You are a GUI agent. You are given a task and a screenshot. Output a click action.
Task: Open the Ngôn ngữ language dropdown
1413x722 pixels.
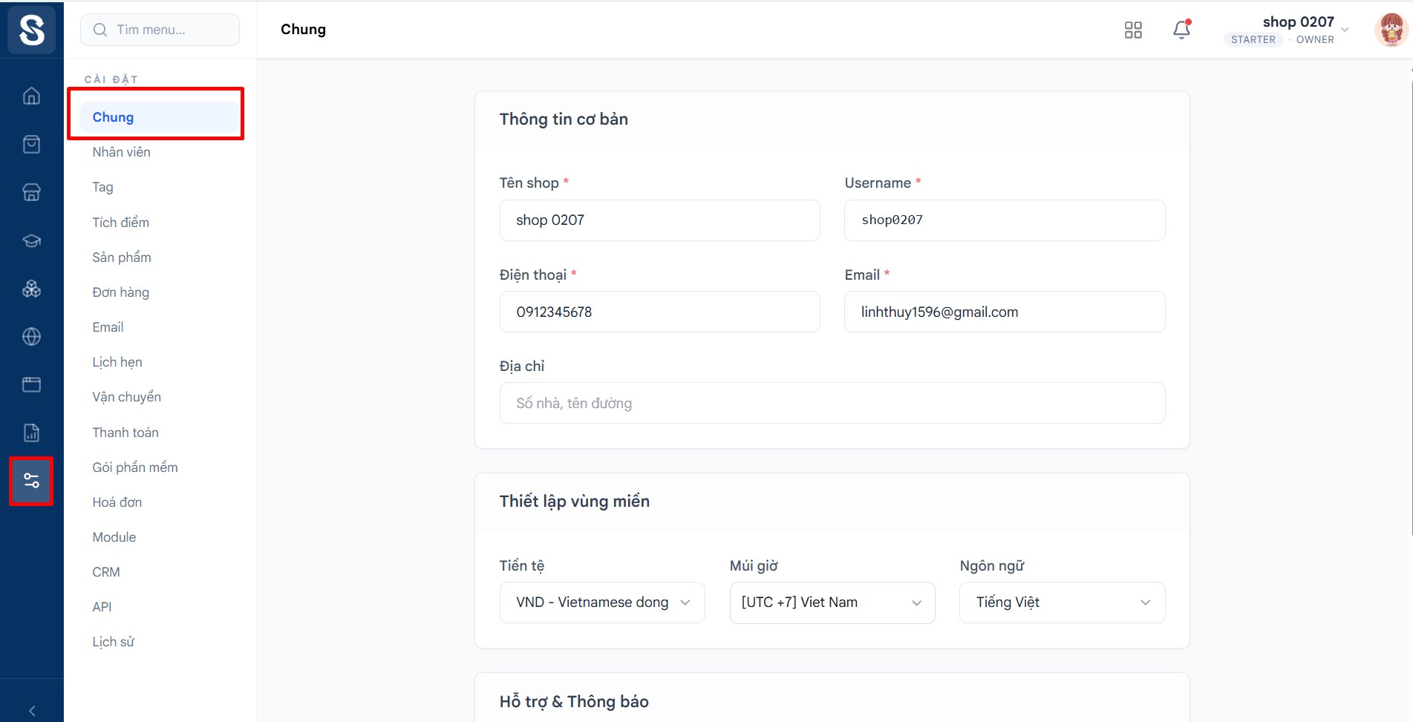coord(1062,603)
